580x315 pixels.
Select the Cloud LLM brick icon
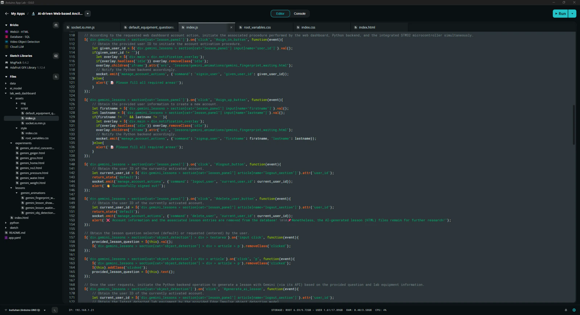coord(7,47)
